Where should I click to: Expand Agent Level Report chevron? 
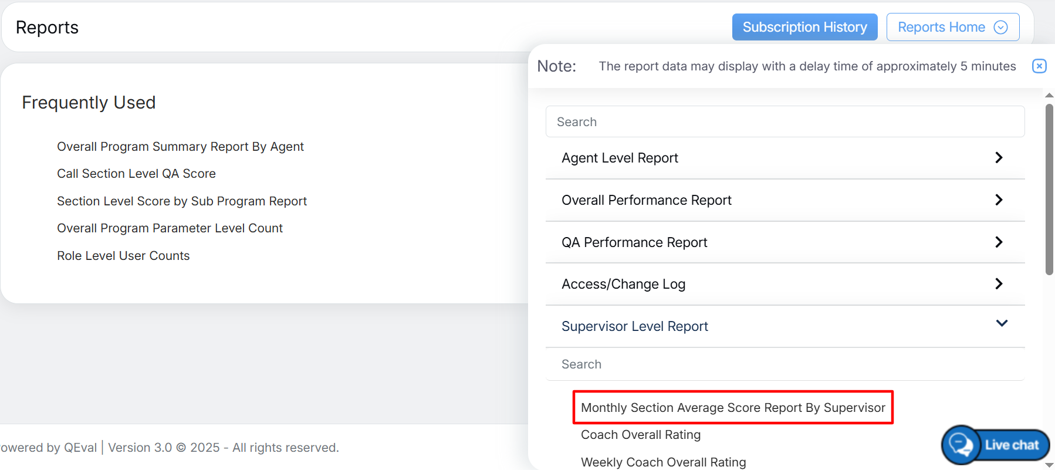tap(999, 158)
